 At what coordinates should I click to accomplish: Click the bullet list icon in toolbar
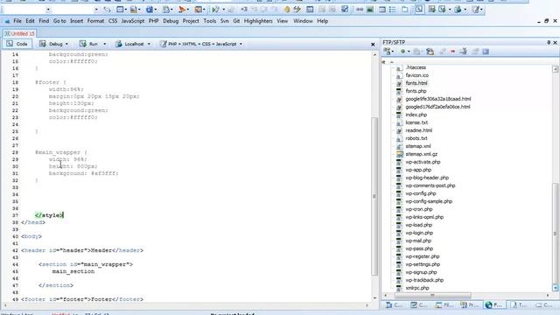[393, 10]
